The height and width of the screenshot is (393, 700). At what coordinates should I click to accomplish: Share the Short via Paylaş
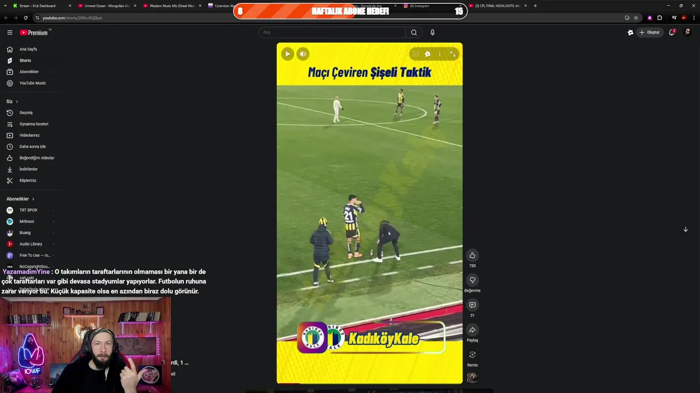tap(472, 330)
